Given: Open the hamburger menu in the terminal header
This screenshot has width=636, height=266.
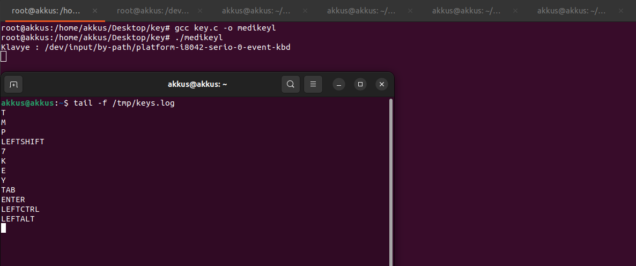Looking at the screenshot, I should [313, 84].
